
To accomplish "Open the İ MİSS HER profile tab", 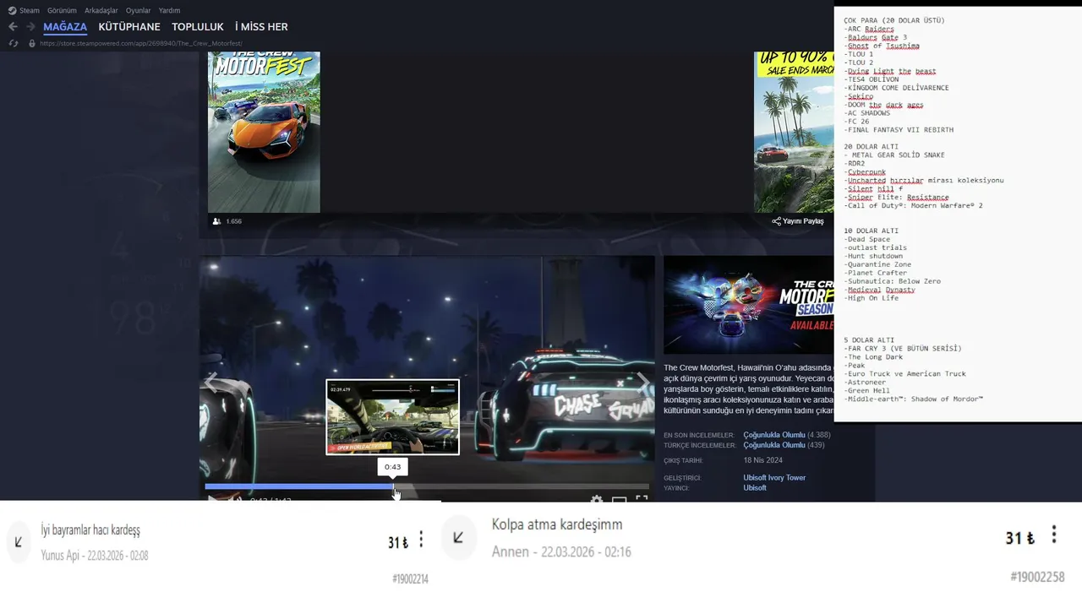I will coord(261,27).
